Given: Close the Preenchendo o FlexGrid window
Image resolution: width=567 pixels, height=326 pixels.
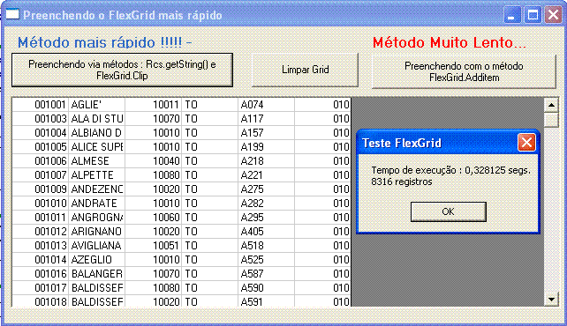Looking at the screenshot, I should pos(553,16).
